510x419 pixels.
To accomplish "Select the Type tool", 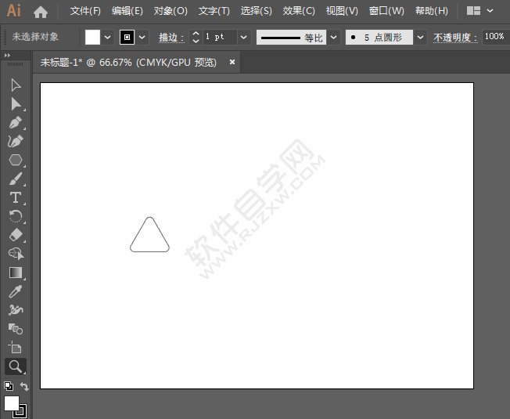I will 16,197.
